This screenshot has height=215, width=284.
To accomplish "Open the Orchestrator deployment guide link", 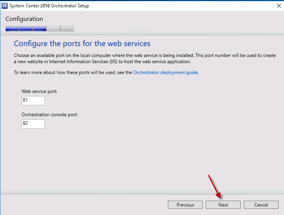I will tap(166, 72).
